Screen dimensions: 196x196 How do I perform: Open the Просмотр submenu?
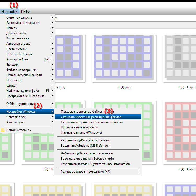pyautogui.click(x=27, y=80)
